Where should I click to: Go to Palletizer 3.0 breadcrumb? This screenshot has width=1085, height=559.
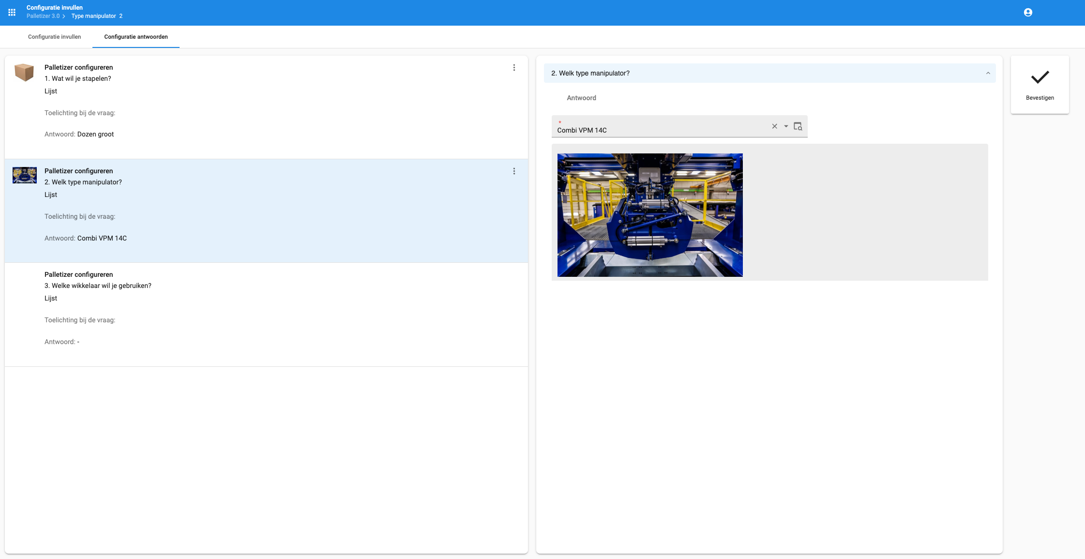(43, 16)
